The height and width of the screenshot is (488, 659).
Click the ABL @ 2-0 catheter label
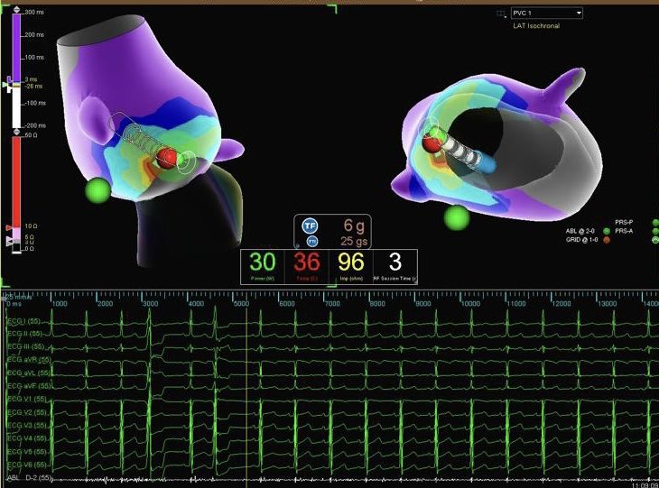[580, 231]
